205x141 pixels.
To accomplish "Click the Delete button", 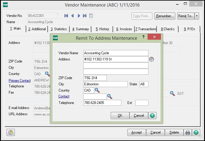I will [x=174, y=132].
